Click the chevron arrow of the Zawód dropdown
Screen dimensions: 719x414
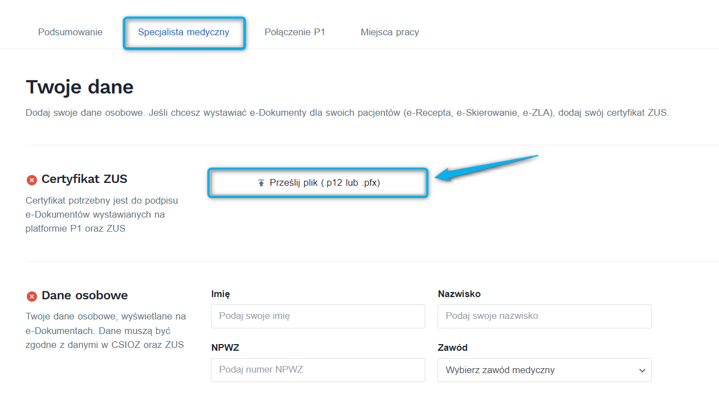[x=642, y=370]
